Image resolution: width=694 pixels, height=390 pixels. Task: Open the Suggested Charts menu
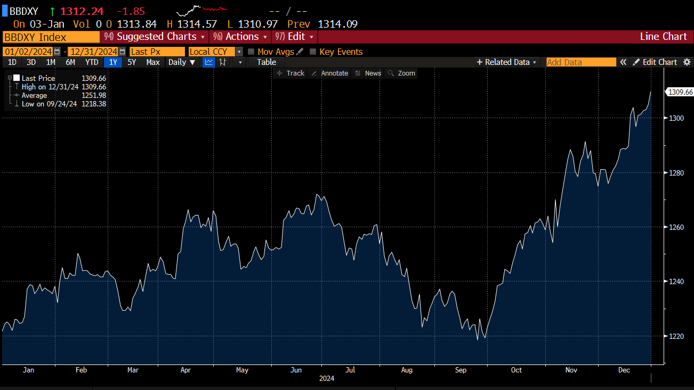click(155, 37)
